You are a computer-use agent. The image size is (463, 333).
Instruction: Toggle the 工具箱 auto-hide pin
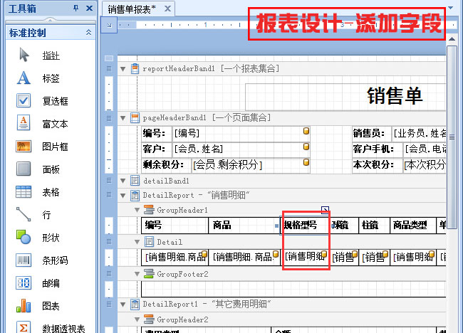[76, 9]
